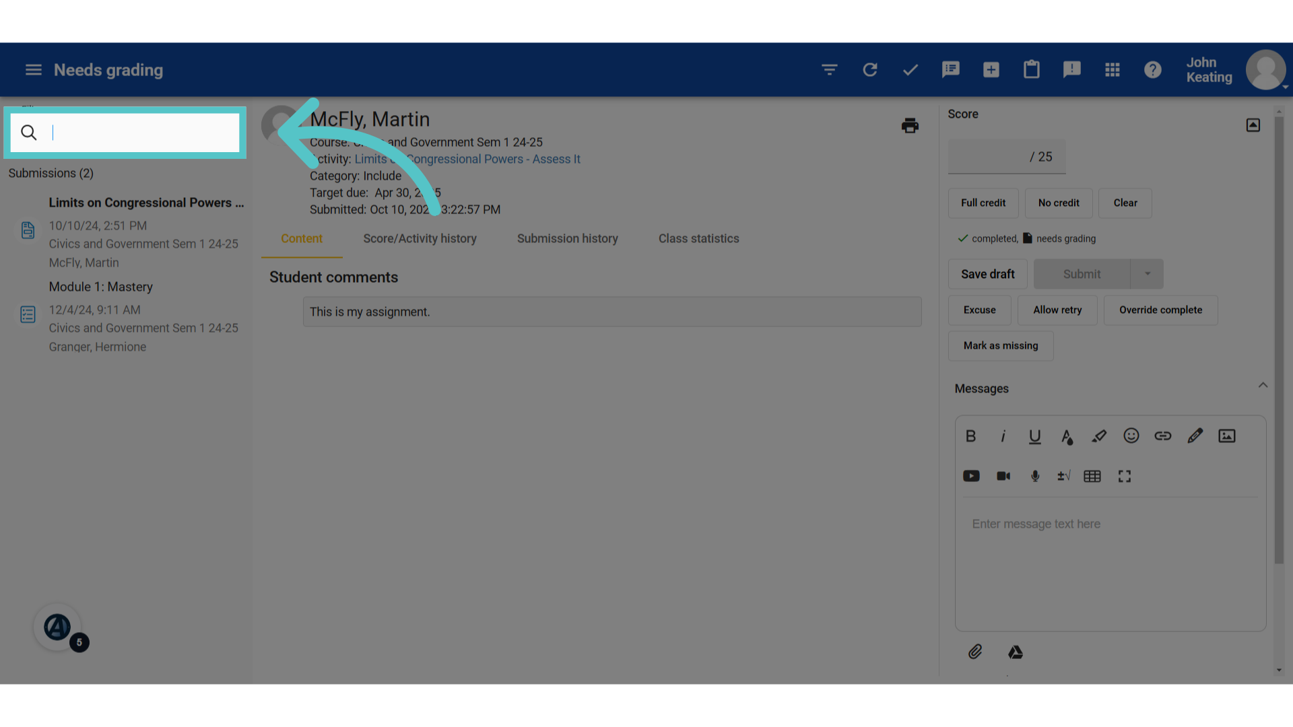Attach a file with paperclip icon
This screenshot has height=727, width=1293.
point(975,652)
